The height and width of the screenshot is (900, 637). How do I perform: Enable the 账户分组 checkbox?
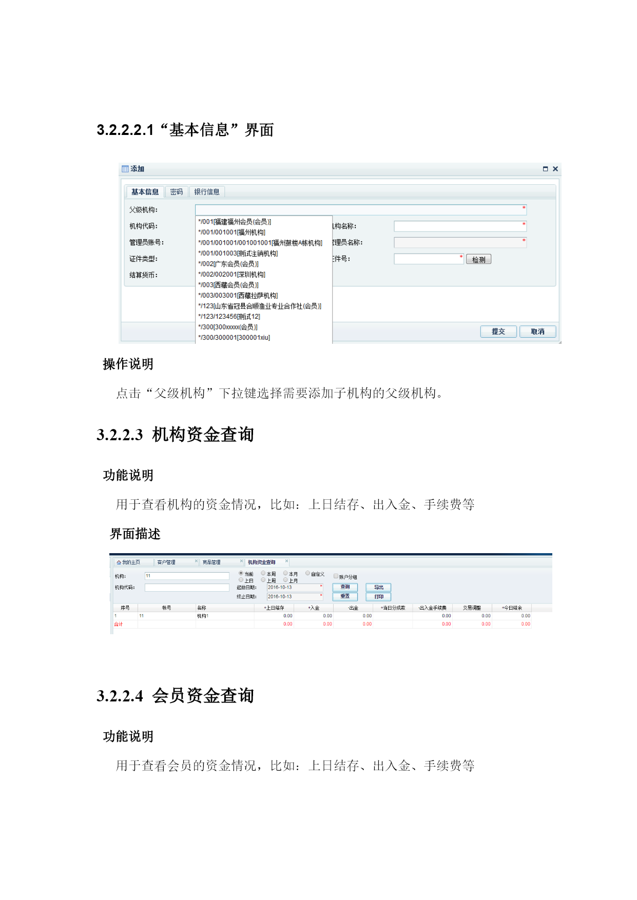tap(336, 576)
